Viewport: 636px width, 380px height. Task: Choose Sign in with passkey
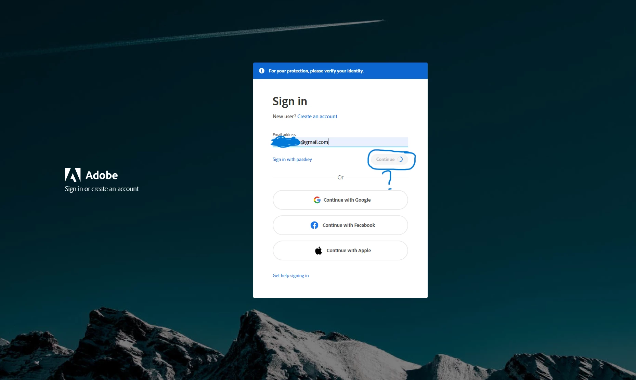pos(292,160)
